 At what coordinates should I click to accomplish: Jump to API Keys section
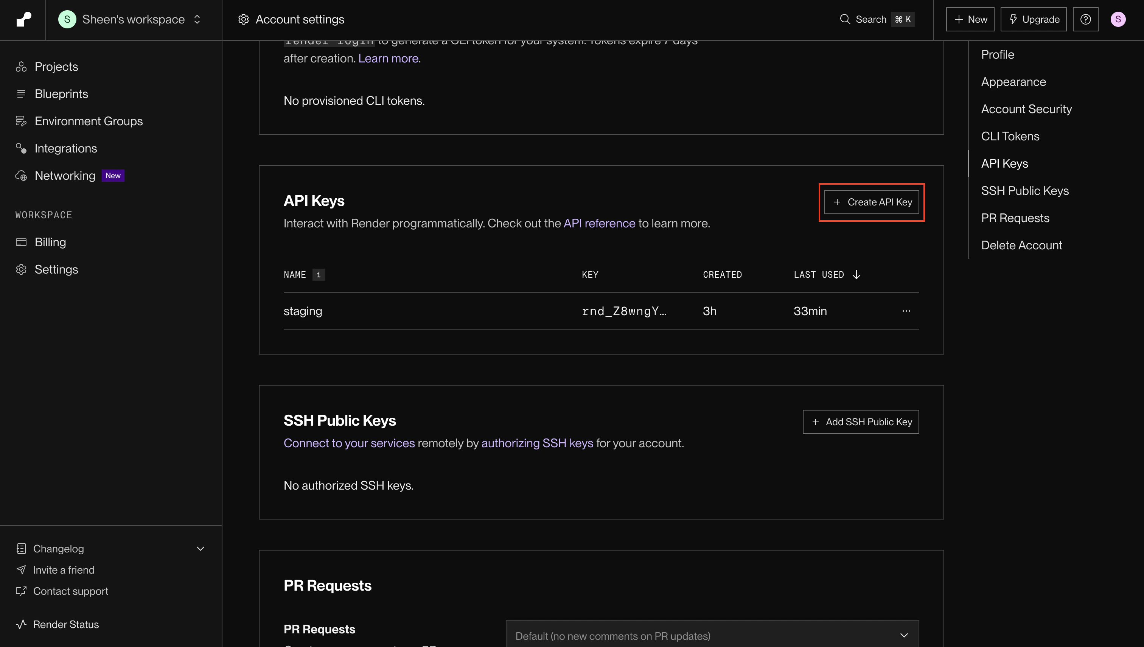[1004, 163]
